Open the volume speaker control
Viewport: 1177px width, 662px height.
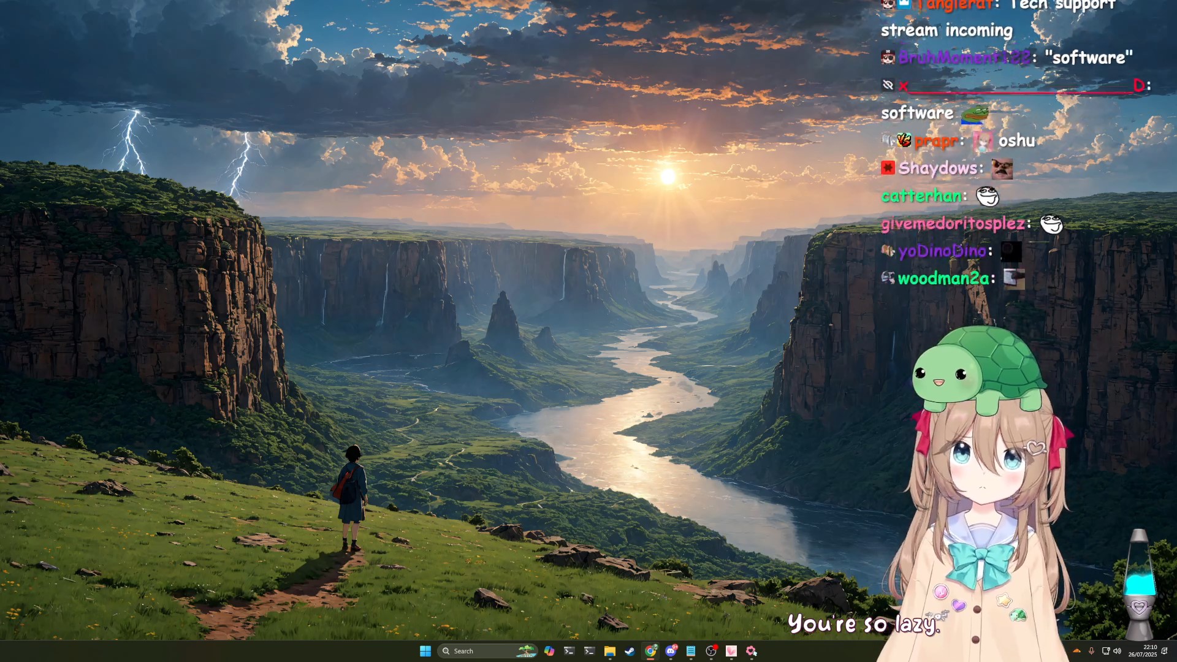click(1117, 651)
